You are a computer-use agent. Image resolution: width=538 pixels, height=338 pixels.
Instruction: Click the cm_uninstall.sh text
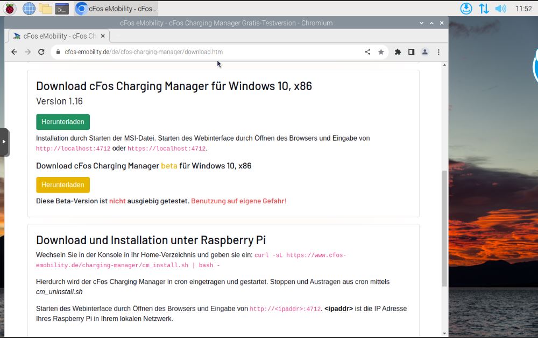point(59,292)
